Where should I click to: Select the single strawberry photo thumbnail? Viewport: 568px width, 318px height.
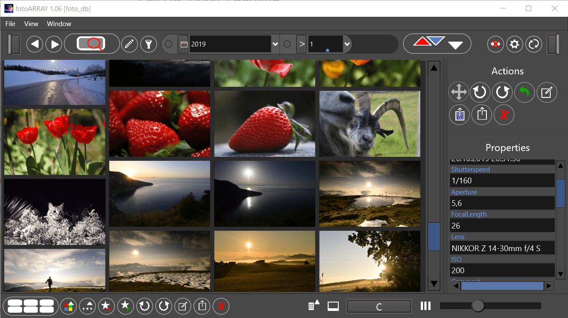pyautogui.click(x=265, y=124)
